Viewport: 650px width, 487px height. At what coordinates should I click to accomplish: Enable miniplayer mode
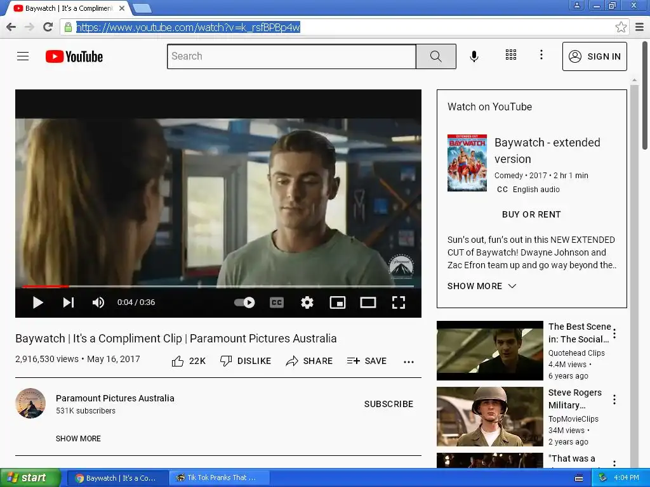(x=338, y=302)
